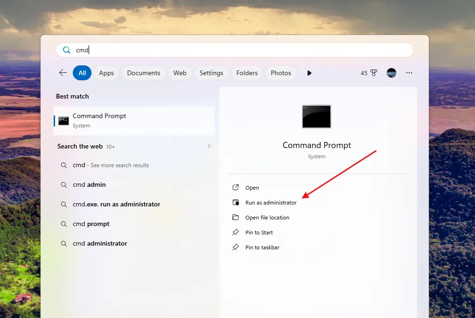Click magnifier icon beside cmd.exe. run as administrator

63,205
